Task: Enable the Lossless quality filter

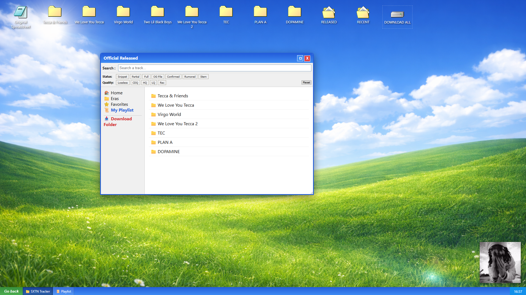Action: [x=123, y=83]
